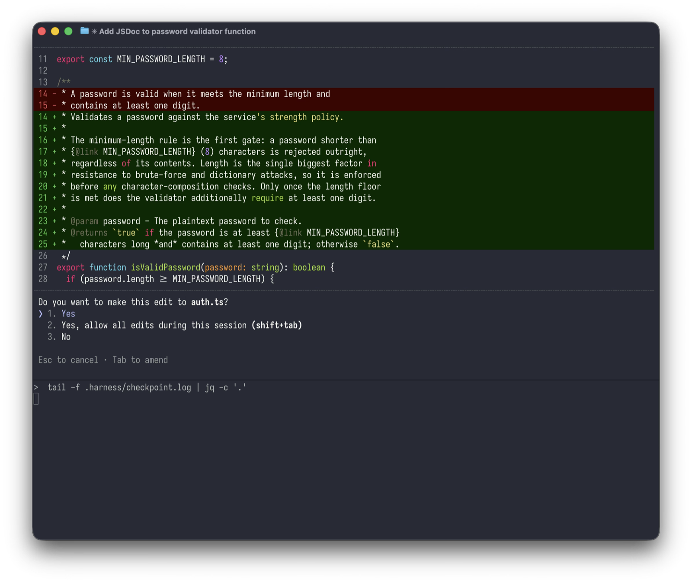Image resolution: width=692 pixels, height=583 pixels.
Task: Click the window title 'Add JSDoc to password validator function'
Action: pos(177,32)
